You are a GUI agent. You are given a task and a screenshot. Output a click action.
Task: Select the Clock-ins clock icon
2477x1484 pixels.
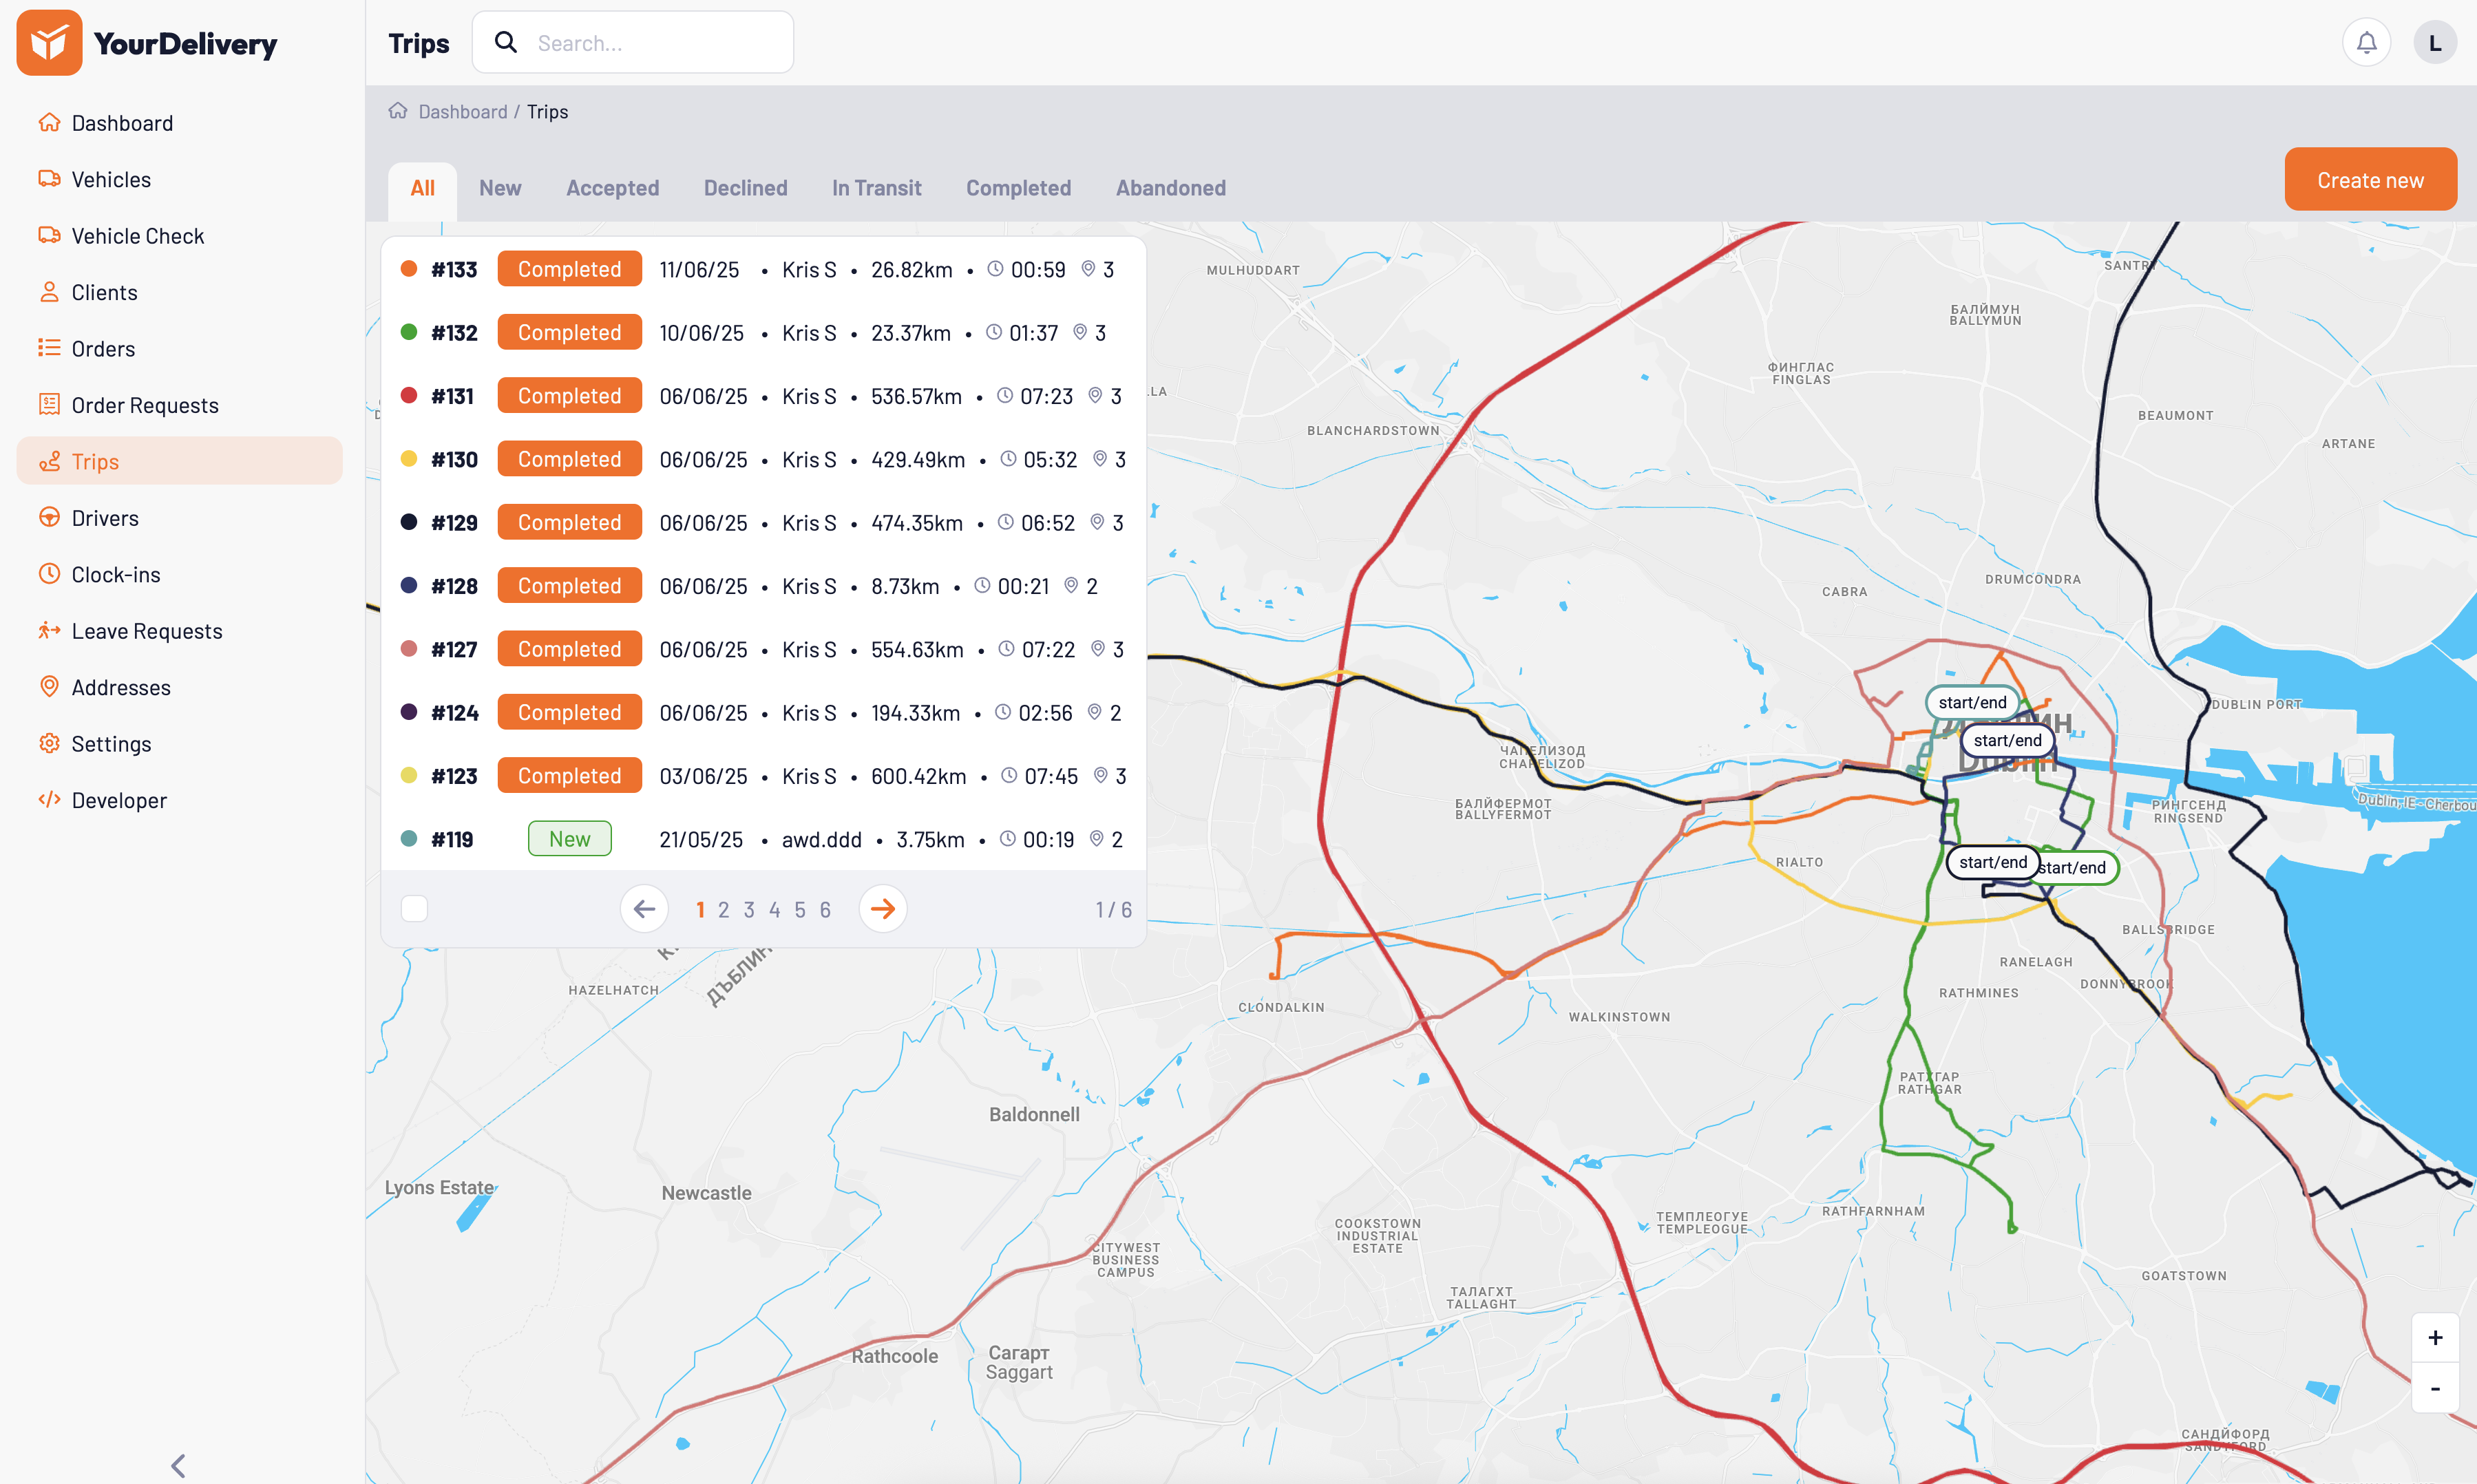click(x=49, y=574)
